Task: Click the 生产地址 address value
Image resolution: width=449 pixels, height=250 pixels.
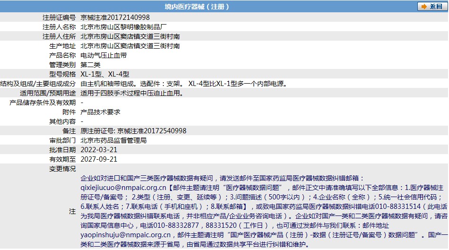Action: click(x=130, y=46)
